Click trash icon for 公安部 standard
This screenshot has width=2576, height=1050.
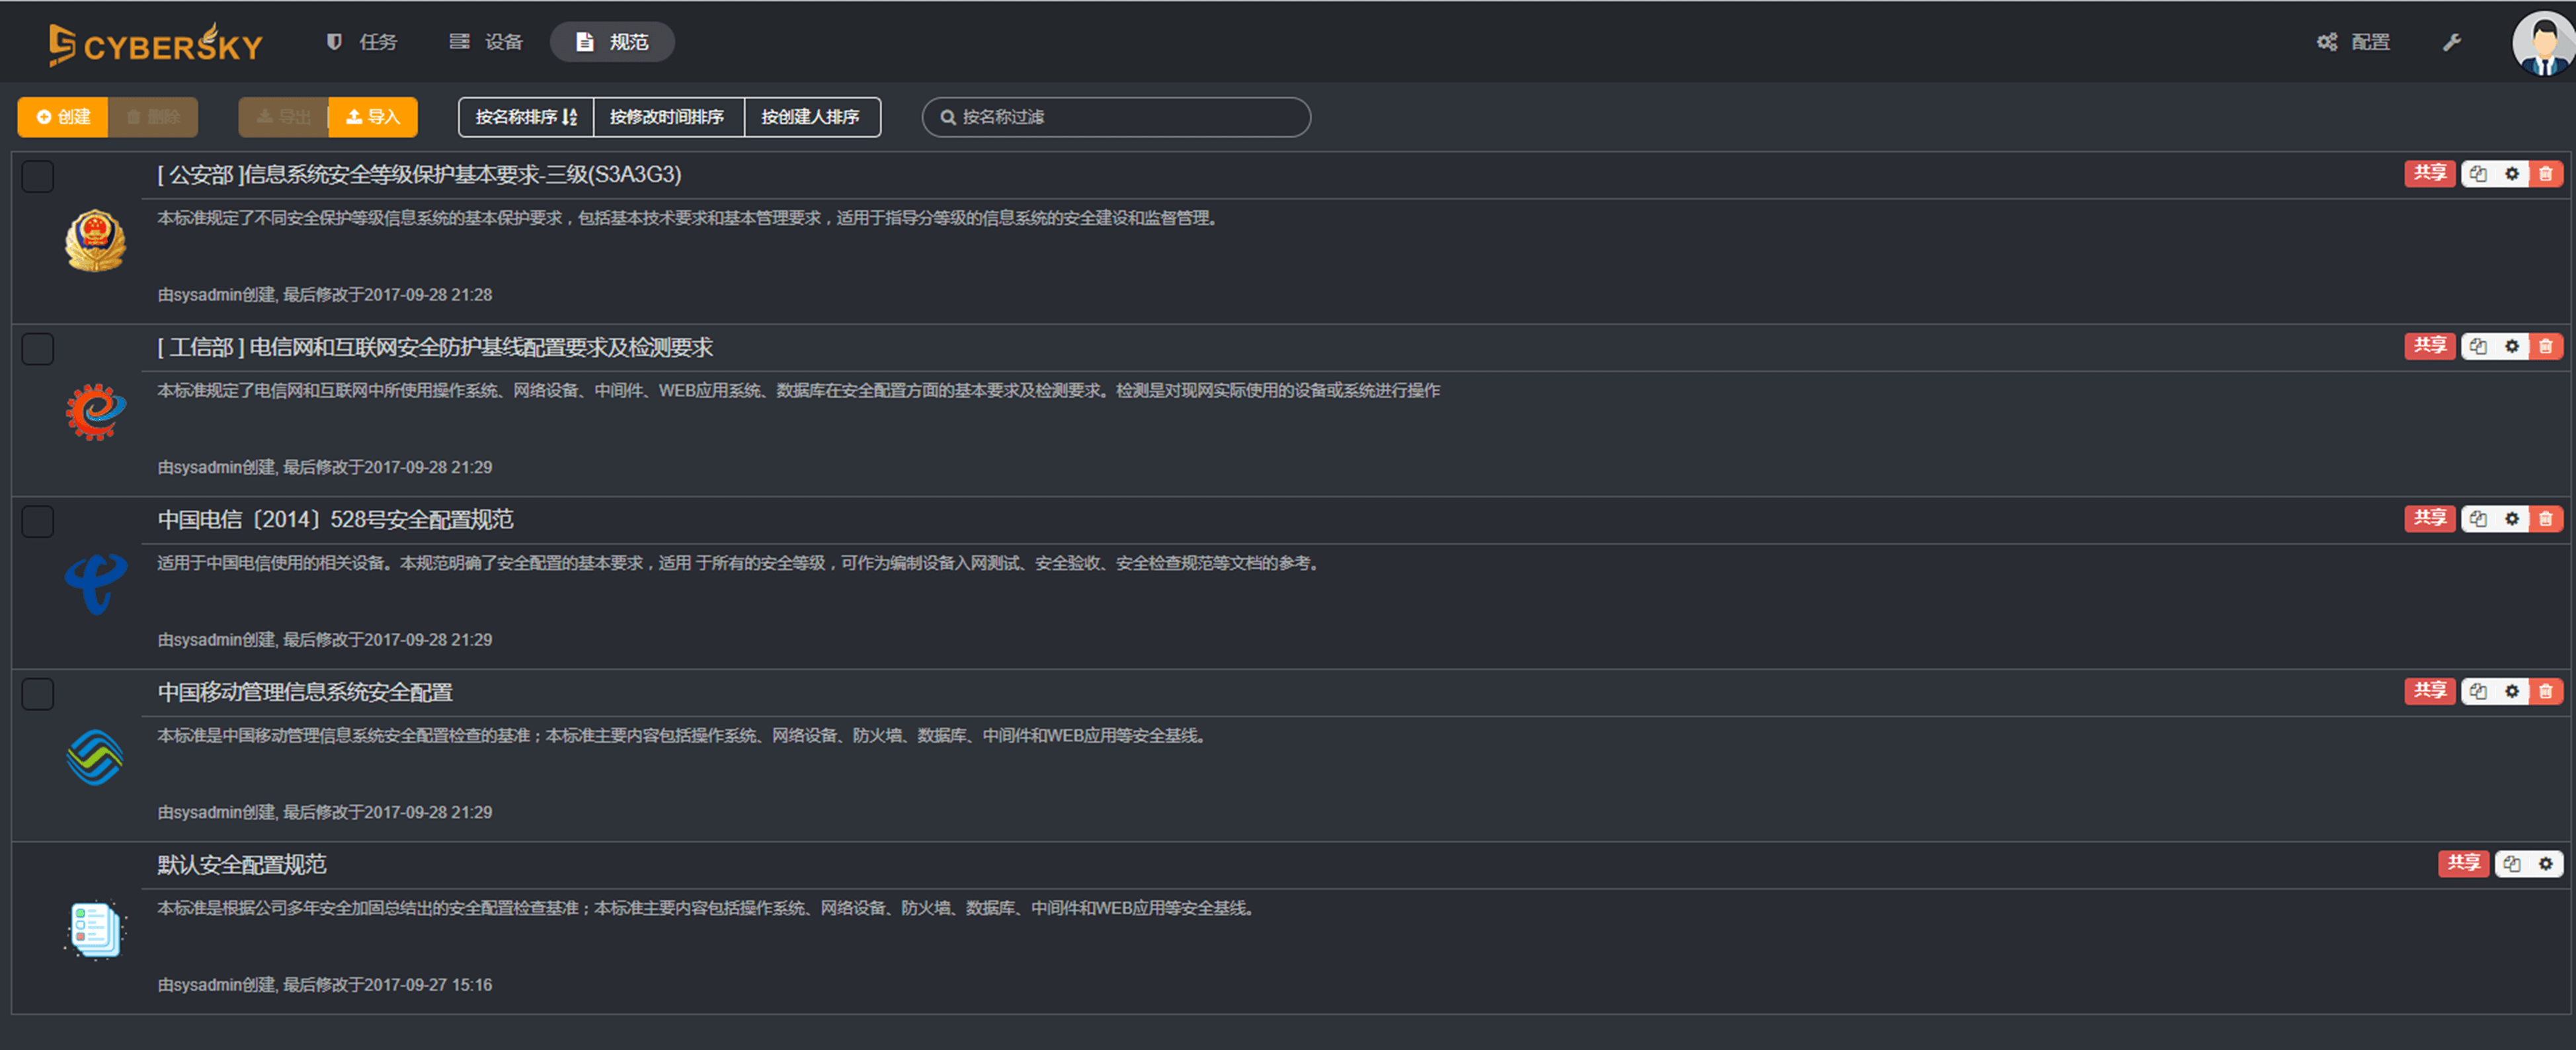[2546, 174]
